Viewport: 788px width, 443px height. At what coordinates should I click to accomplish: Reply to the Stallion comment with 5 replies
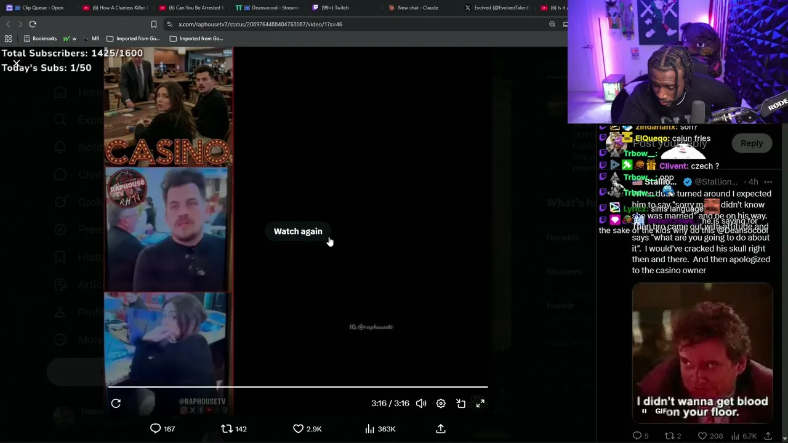(640, 436)
